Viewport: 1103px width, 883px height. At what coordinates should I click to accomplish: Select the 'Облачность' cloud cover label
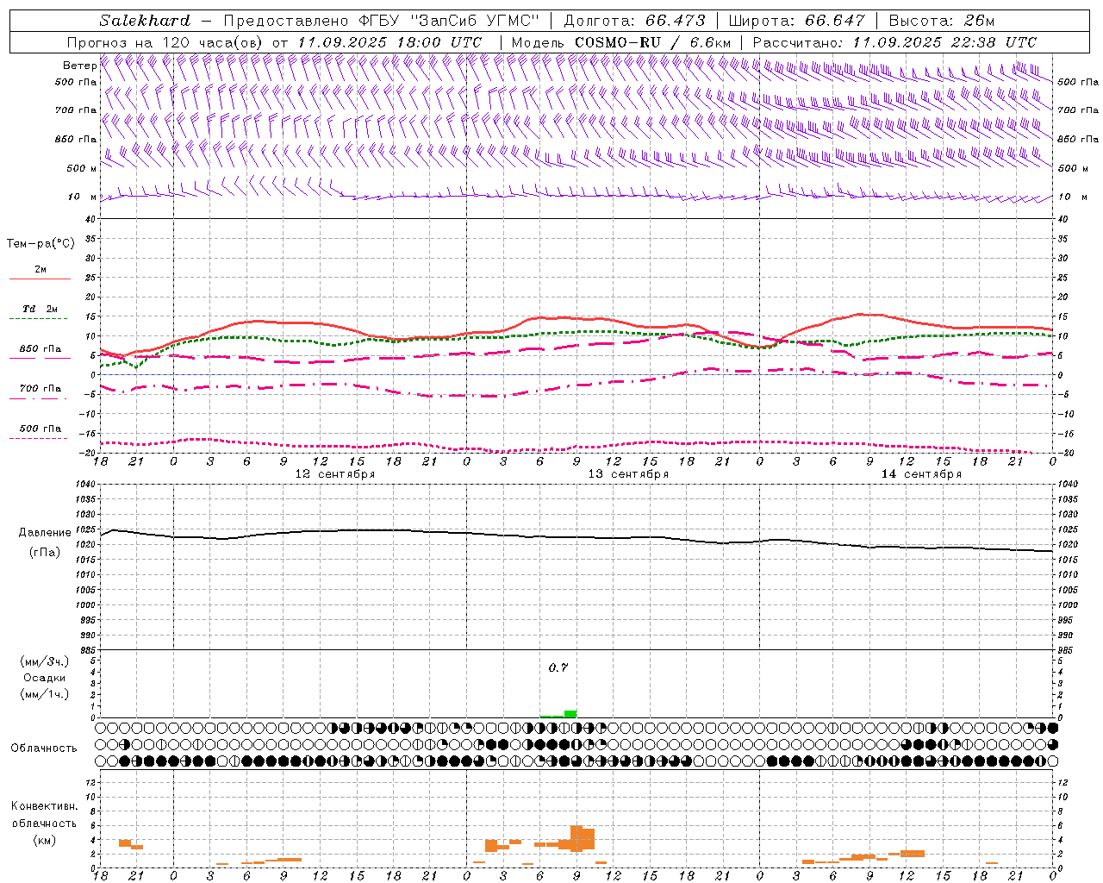44,748
